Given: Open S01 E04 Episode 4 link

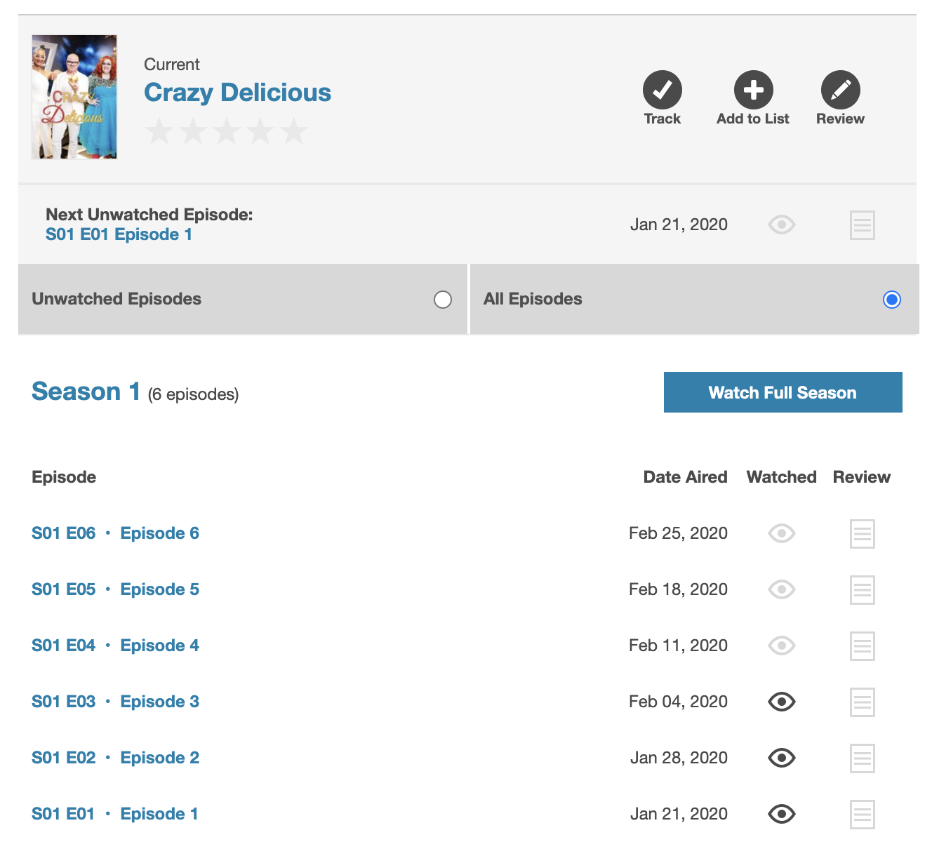Looking at the screenshot, I should [115, 646].
